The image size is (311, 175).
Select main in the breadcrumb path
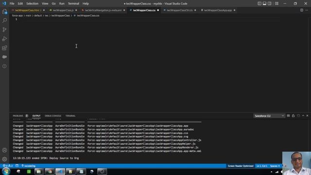(x=28, y=16)
